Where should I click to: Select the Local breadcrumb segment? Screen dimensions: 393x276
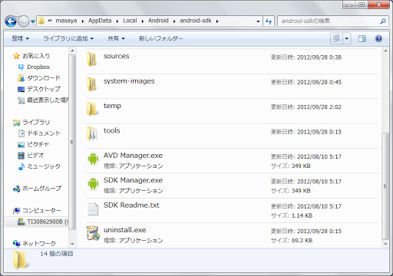[x=130, y=21]
